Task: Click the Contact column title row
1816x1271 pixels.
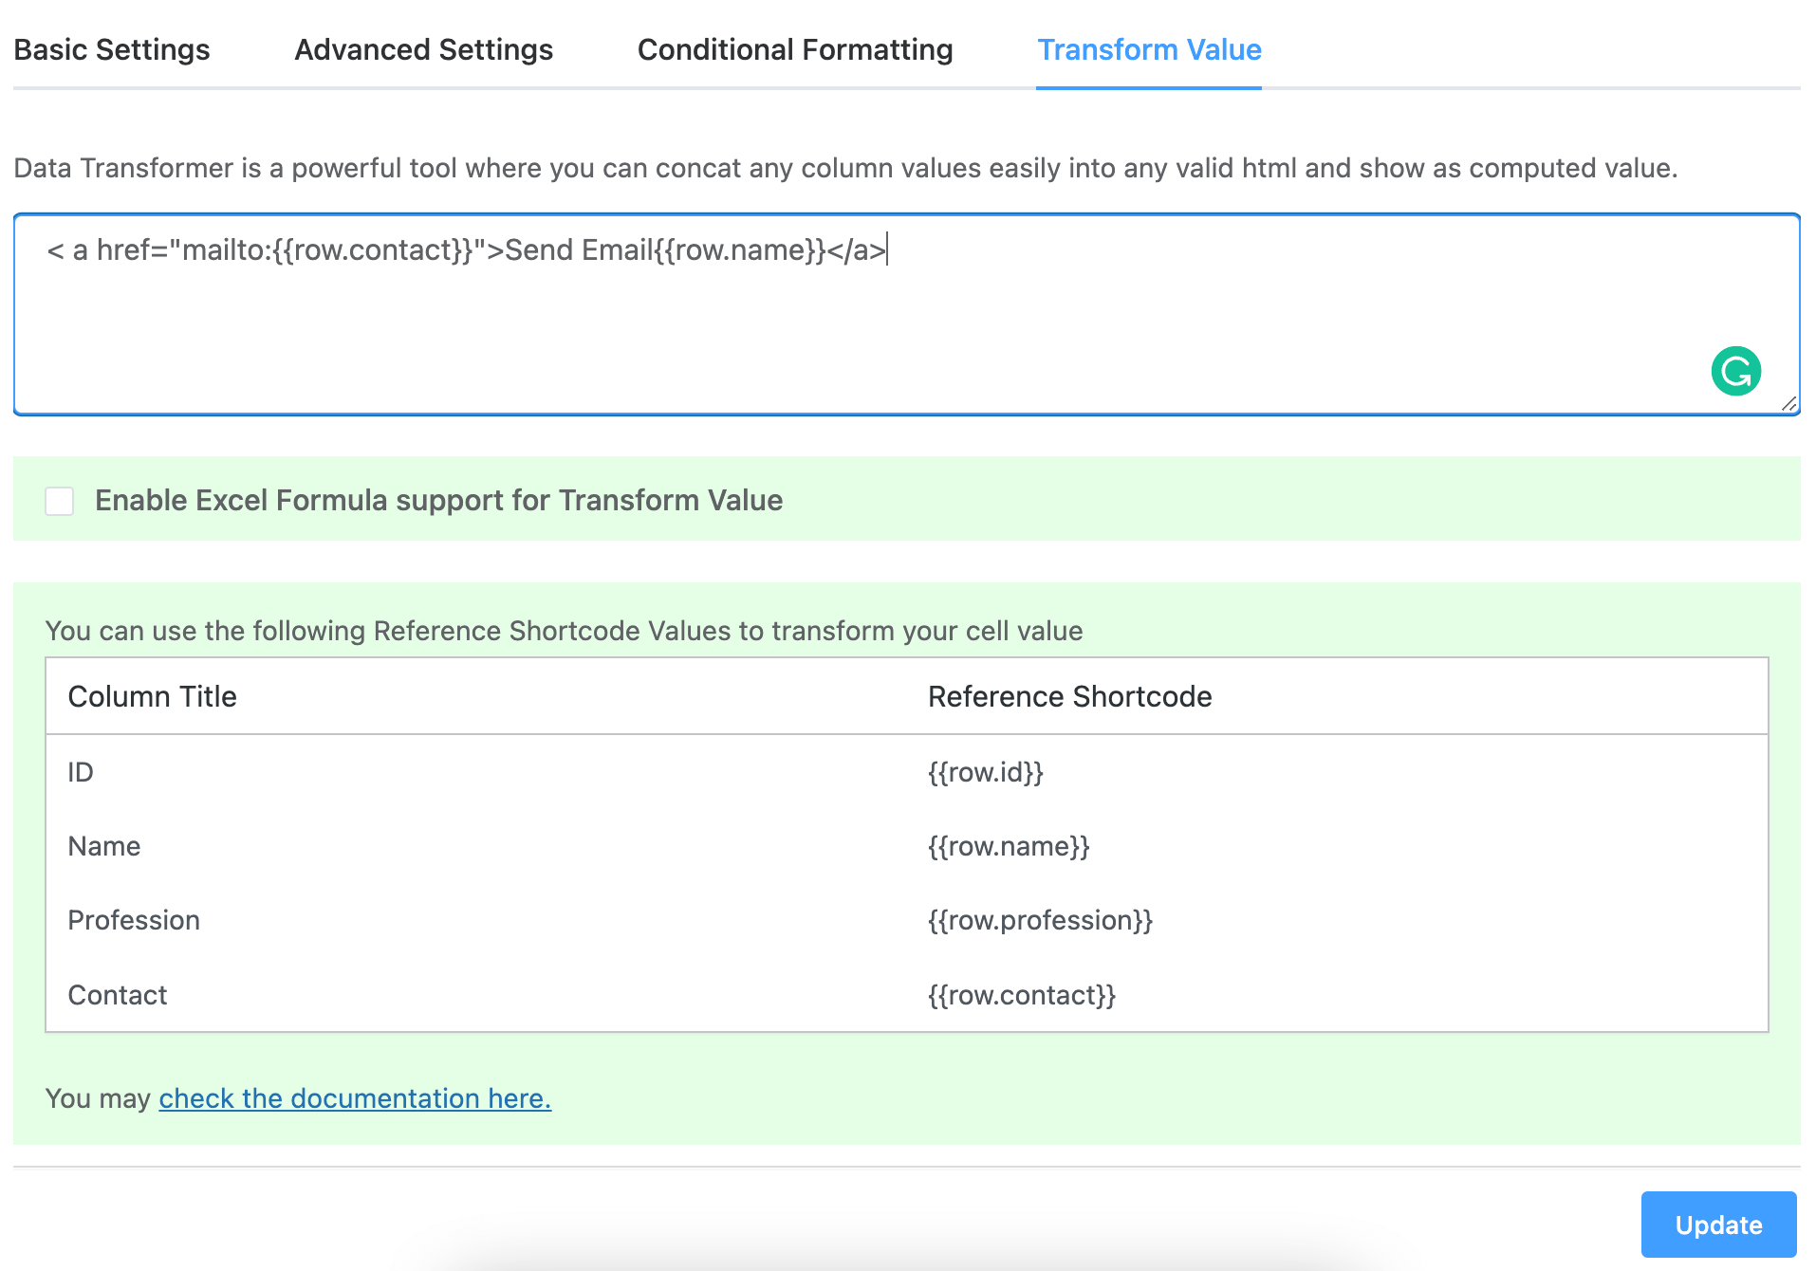Action: coord(118,995)
